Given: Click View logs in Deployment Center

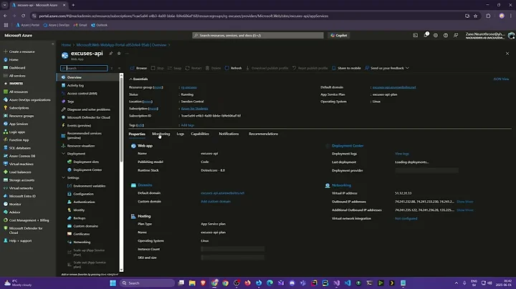Looking at the screenshot, I should pyautogui.click(x=402, y=154).
